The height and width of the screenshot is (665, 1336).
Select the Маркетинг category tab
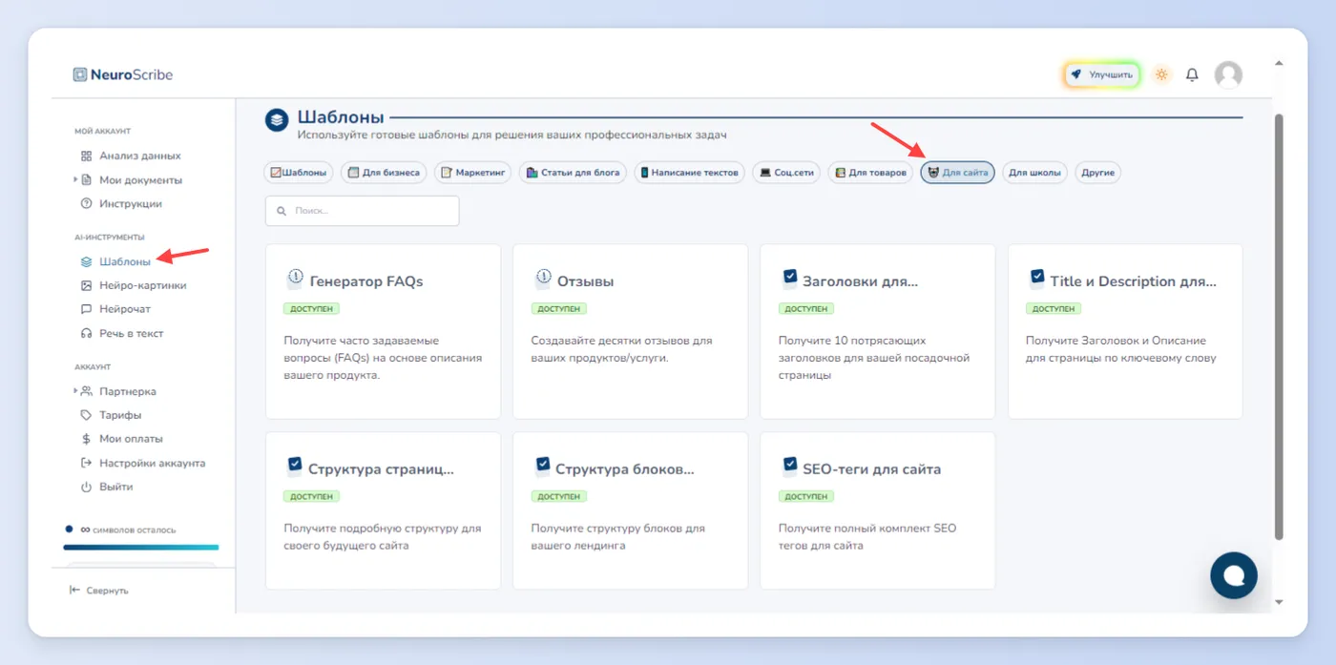(x=472, y=173)
